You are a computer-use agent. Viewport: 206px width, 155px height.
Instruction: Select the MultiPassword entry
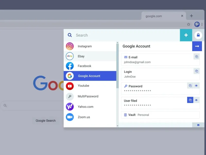pos(90,96)
